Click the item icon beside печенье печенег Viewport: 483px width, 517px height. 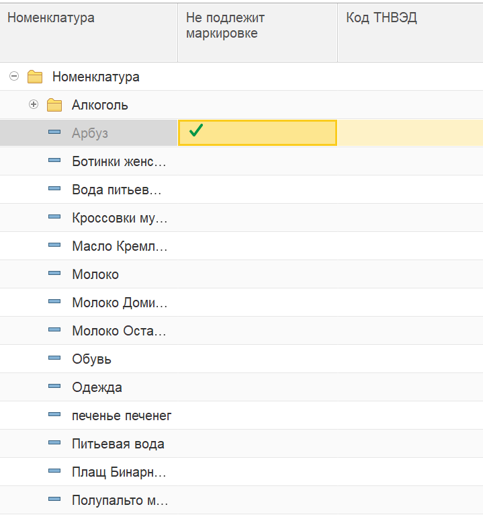[x=54, y=414]
